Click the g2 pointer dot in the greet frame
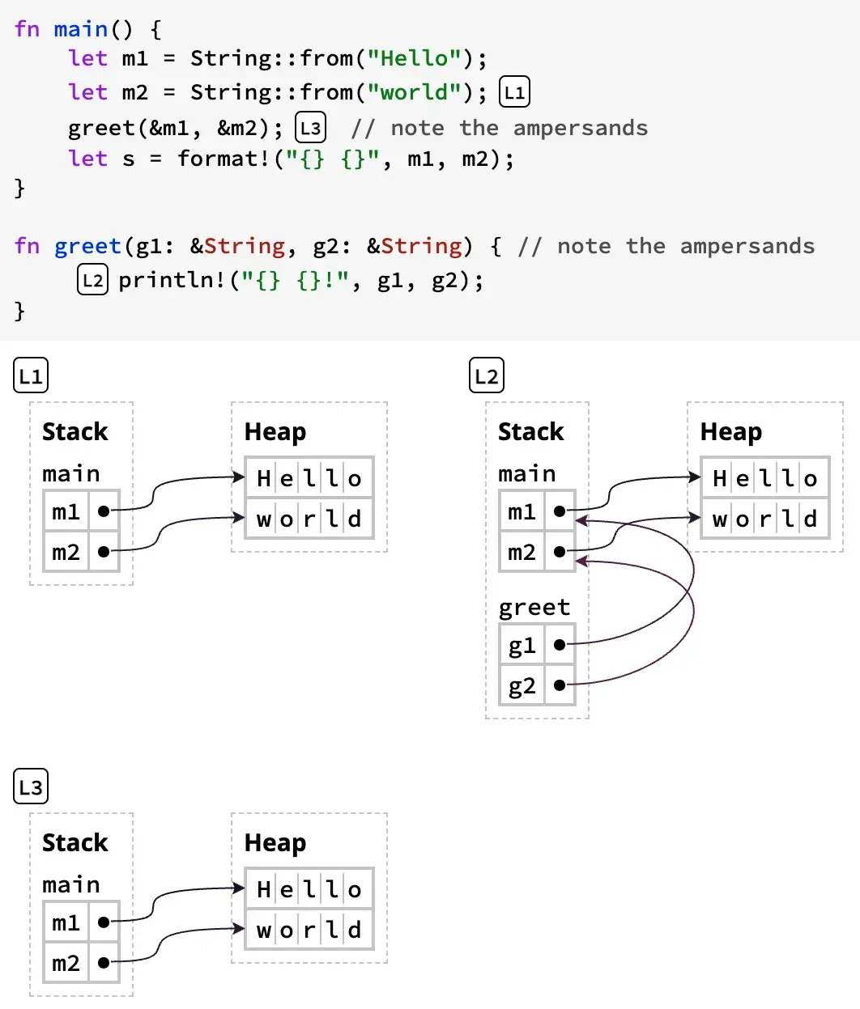860x1009 pixels. [x=560, y=685]
